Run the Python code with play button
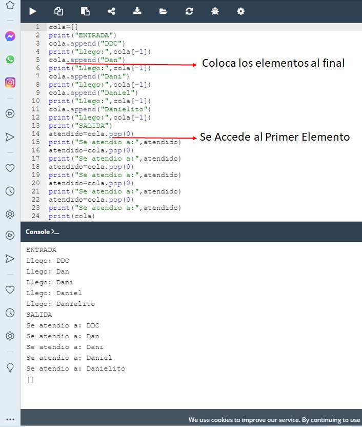Viewport: 362px width, 427px height. coord(32,11)
